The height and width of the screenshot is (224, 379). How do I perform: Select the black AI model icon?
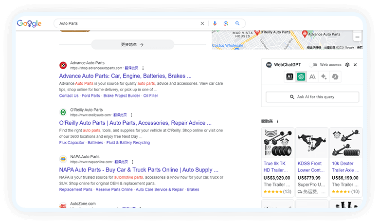click(x=289, y=77)
